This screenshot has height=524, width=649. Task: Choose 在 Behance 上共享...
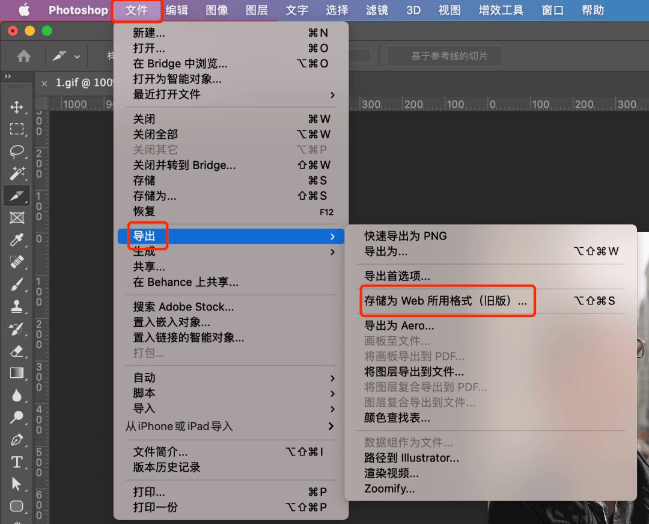(x=231, y=282)
